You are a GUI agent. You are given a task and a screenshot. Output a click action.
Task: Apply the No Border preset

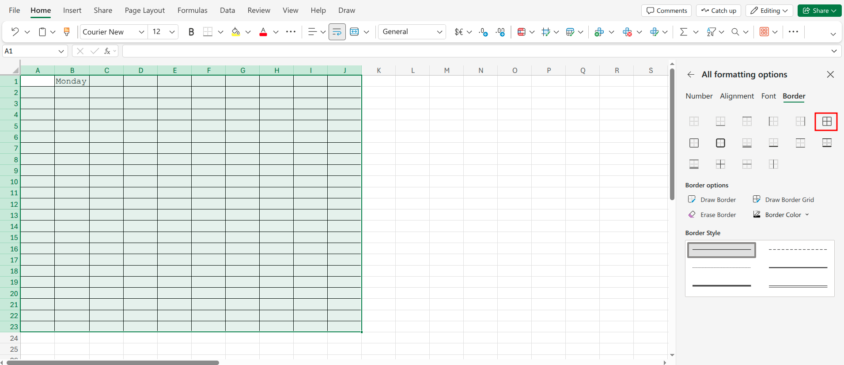pyautogui.click(x=694, y=121)
